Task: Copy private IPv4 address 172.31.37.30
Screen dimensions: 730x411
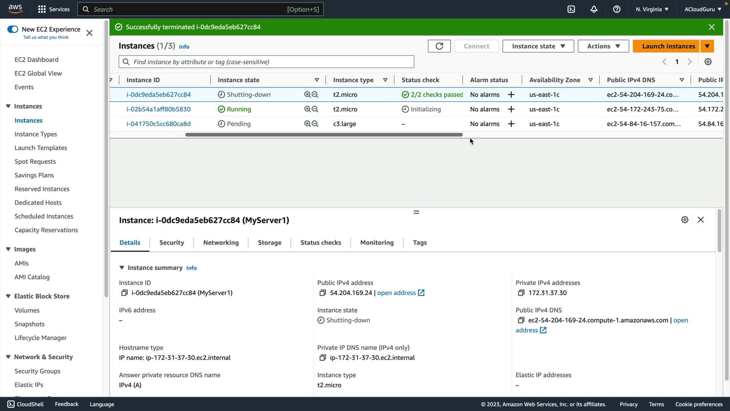Action: tap(521, 293)
